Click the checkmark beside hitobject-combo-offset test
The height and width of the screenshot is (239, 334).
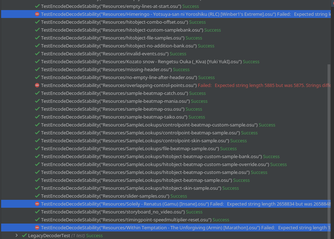[x=37, y=22]
